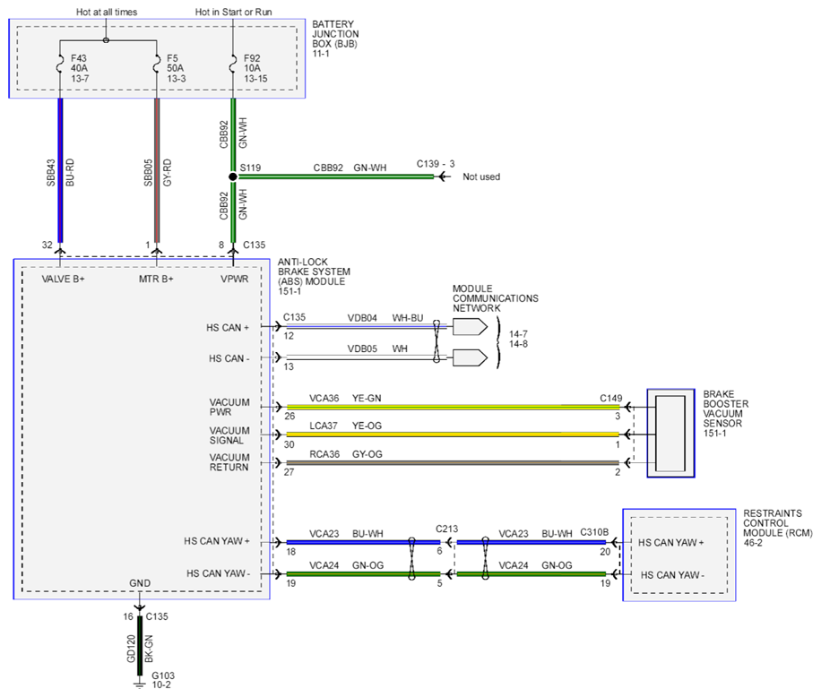Click the Module Communications Network label
Viewport: 821px width, 697px height.
(x=496, y=298)
